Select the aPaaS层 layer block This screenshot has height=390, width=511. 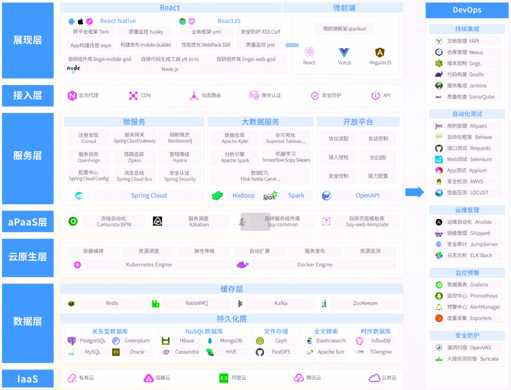[28, 221]
